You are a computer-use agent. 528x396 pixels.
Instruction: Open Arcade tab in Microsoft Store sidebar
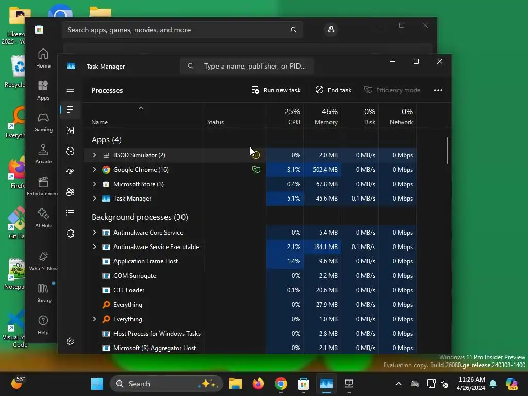click(43, 154)
